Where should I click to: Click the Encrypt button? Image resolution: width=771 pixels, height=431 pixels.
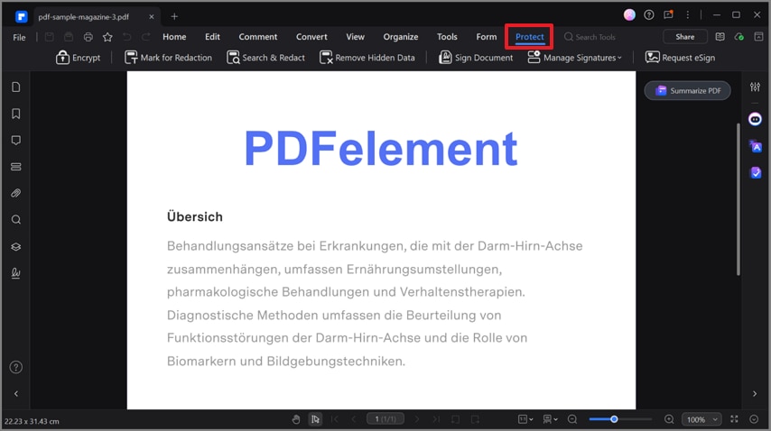click(79, 58)
